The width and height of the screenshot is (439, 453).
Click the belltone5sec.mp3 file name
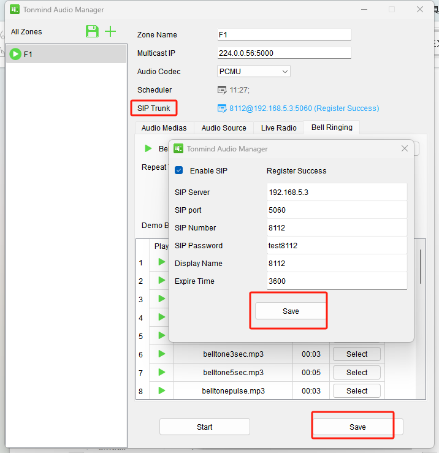click(233, 373)
